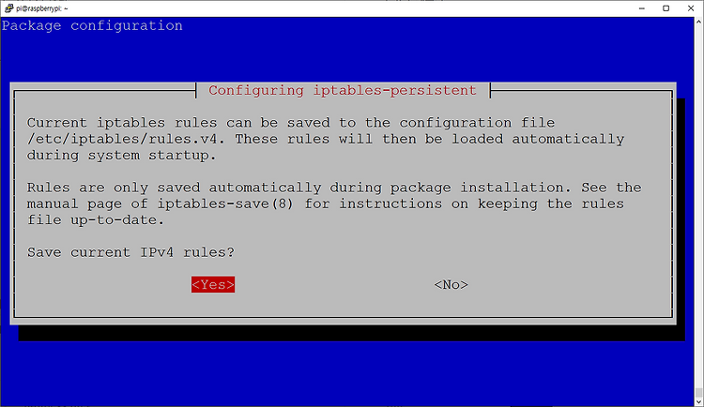Click 'file up-to-date.' text line
The image size is (704, 407).
96,219
